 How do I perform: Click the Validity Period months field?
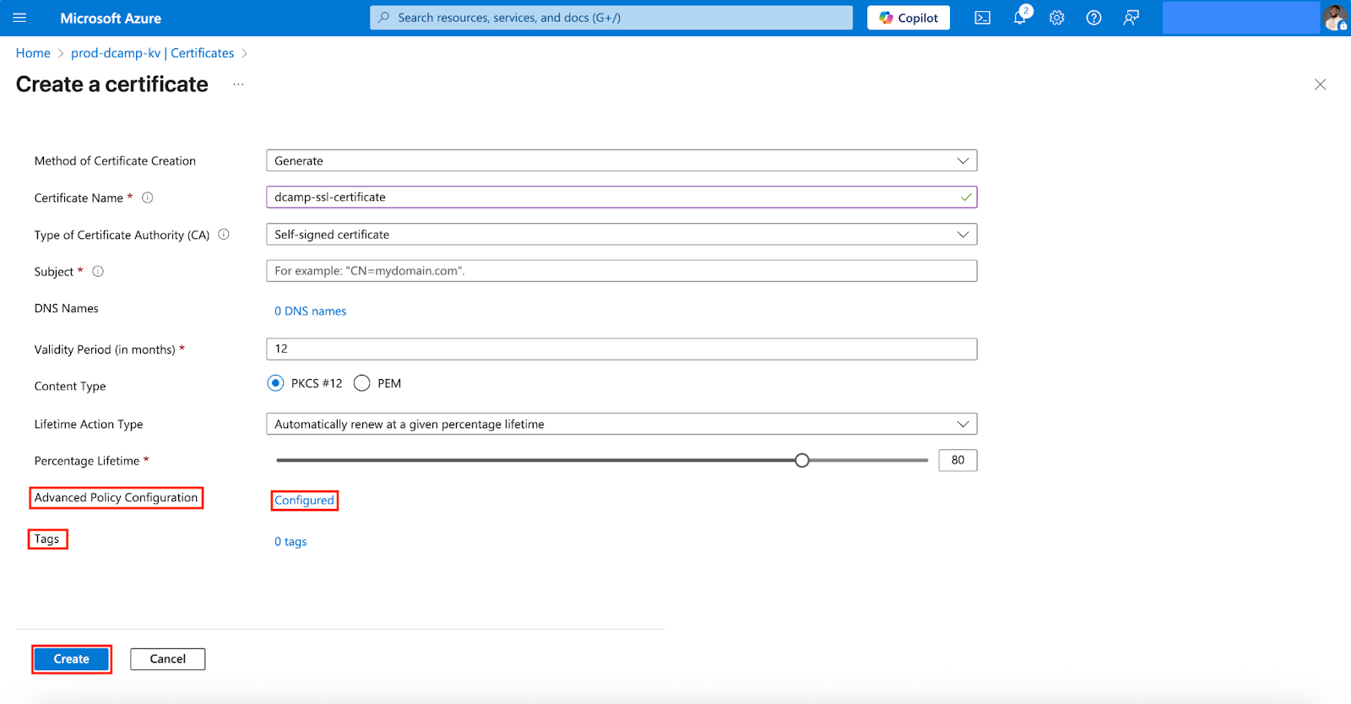click(x=621, y=349)
